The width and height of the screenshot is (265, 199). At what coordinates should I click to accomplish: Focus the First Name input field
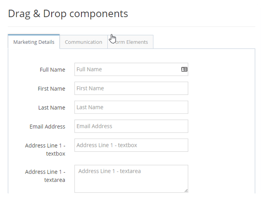tap(132, 88)
